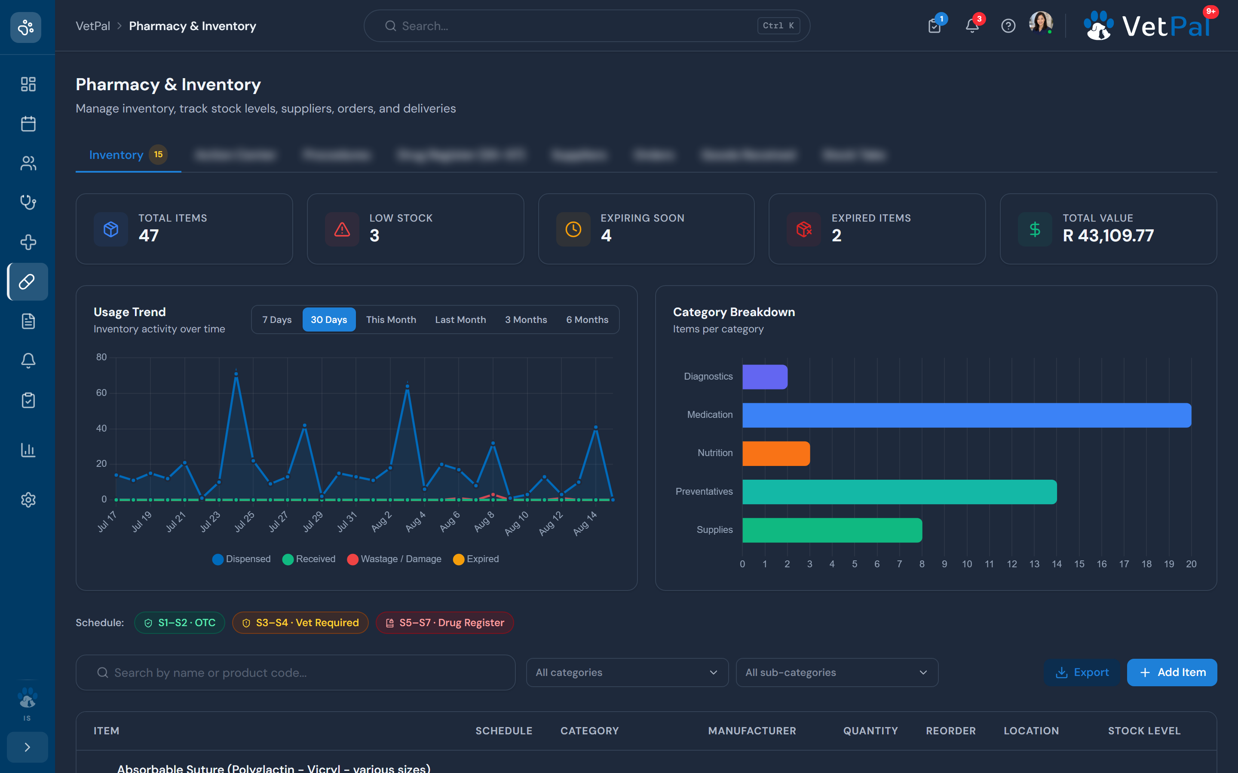
Task: Open the All categories dropdown
Action: pos(627,672)
